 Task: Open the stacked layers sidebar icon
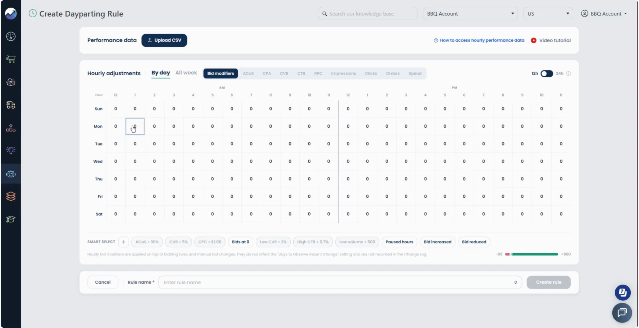pyautogui.click(x=11, y=196)
